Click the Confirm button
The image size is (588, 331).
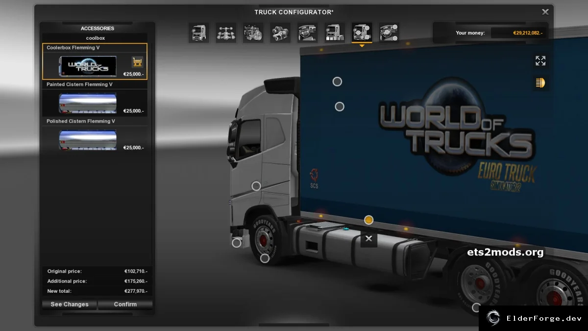(x=125, y=305)
